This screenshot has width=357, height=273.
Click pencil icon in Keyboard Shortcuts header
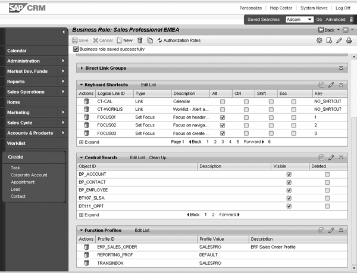pos(331,85)
